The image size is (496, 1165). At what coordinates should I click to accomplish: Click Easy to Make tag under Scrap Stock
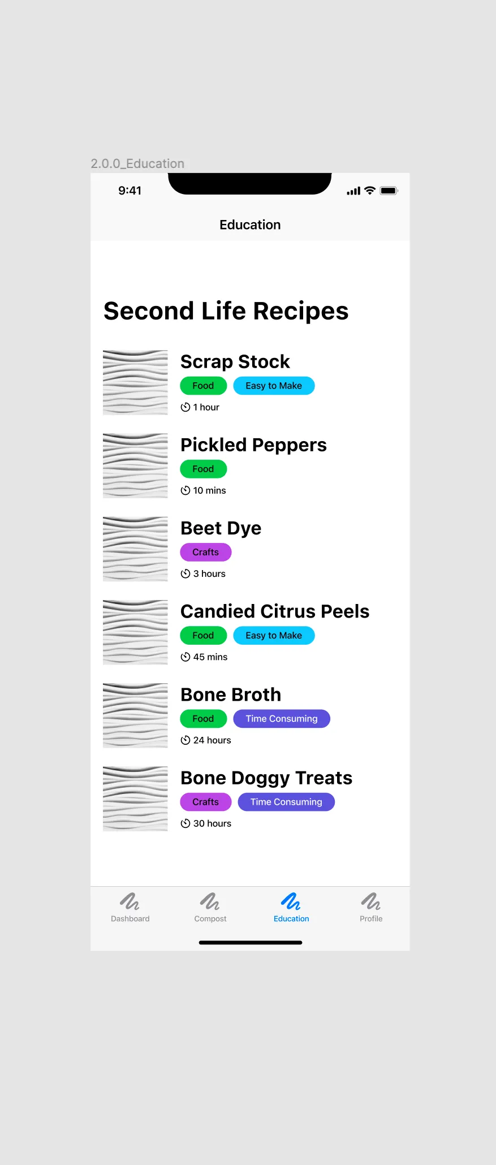click(x=274, y=386)
